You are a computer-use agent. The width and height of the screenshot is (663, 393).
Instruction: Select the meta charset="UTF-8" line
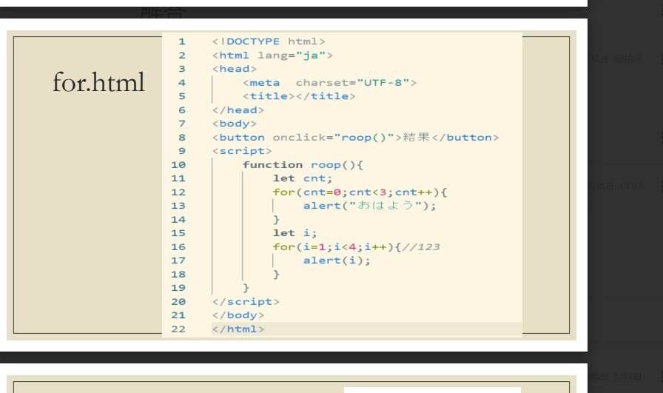(x=329, y=82)
